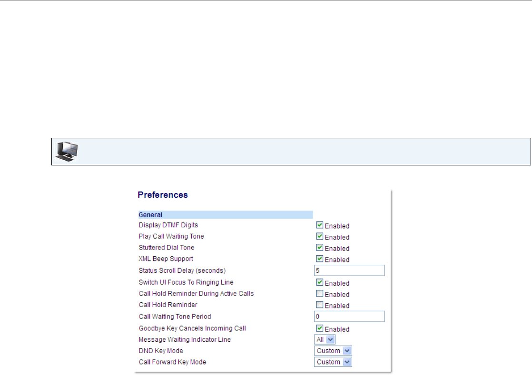Click the 'DND Key Mode' label text
The height and width of the screenshot is (375, 532).
click(x=161, y=351)
